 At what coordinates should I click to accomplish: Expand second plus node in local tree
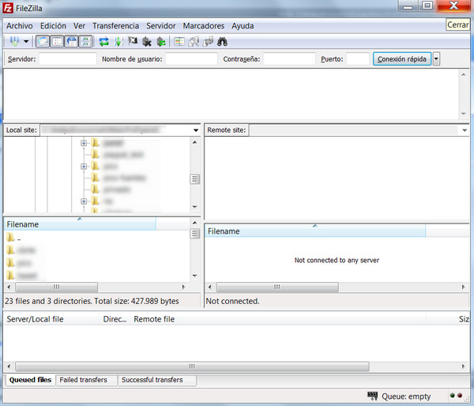[x=84, y=166]
